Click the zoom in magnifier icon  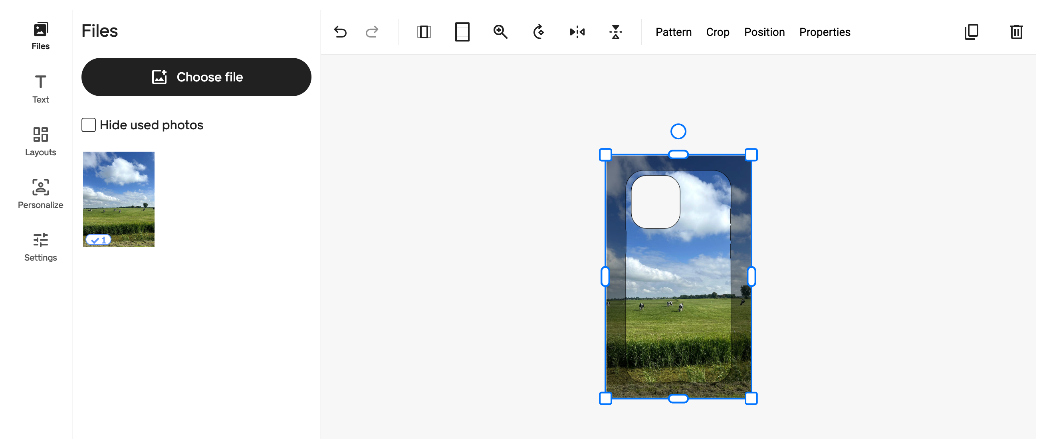(x=500, y=32)
